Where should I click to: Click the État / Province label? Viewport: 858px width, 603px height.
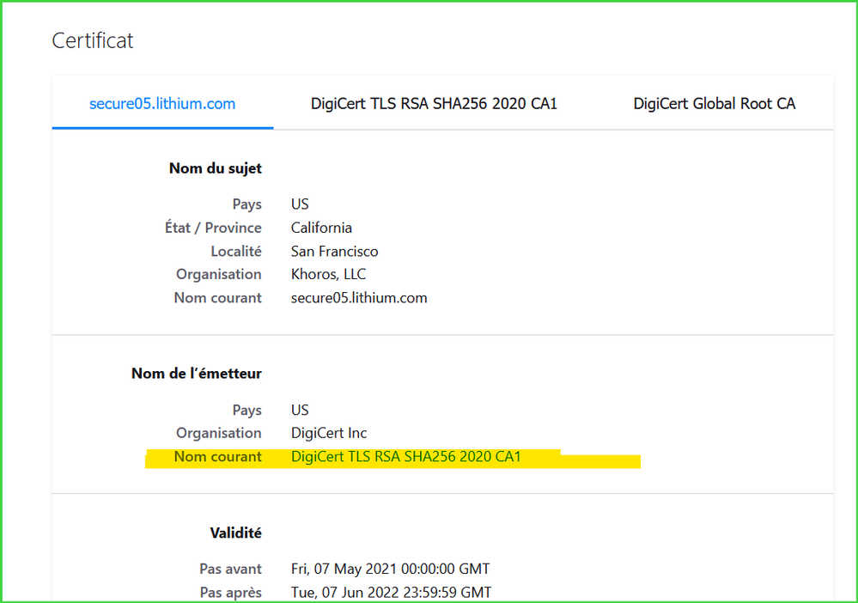point(213,228)
